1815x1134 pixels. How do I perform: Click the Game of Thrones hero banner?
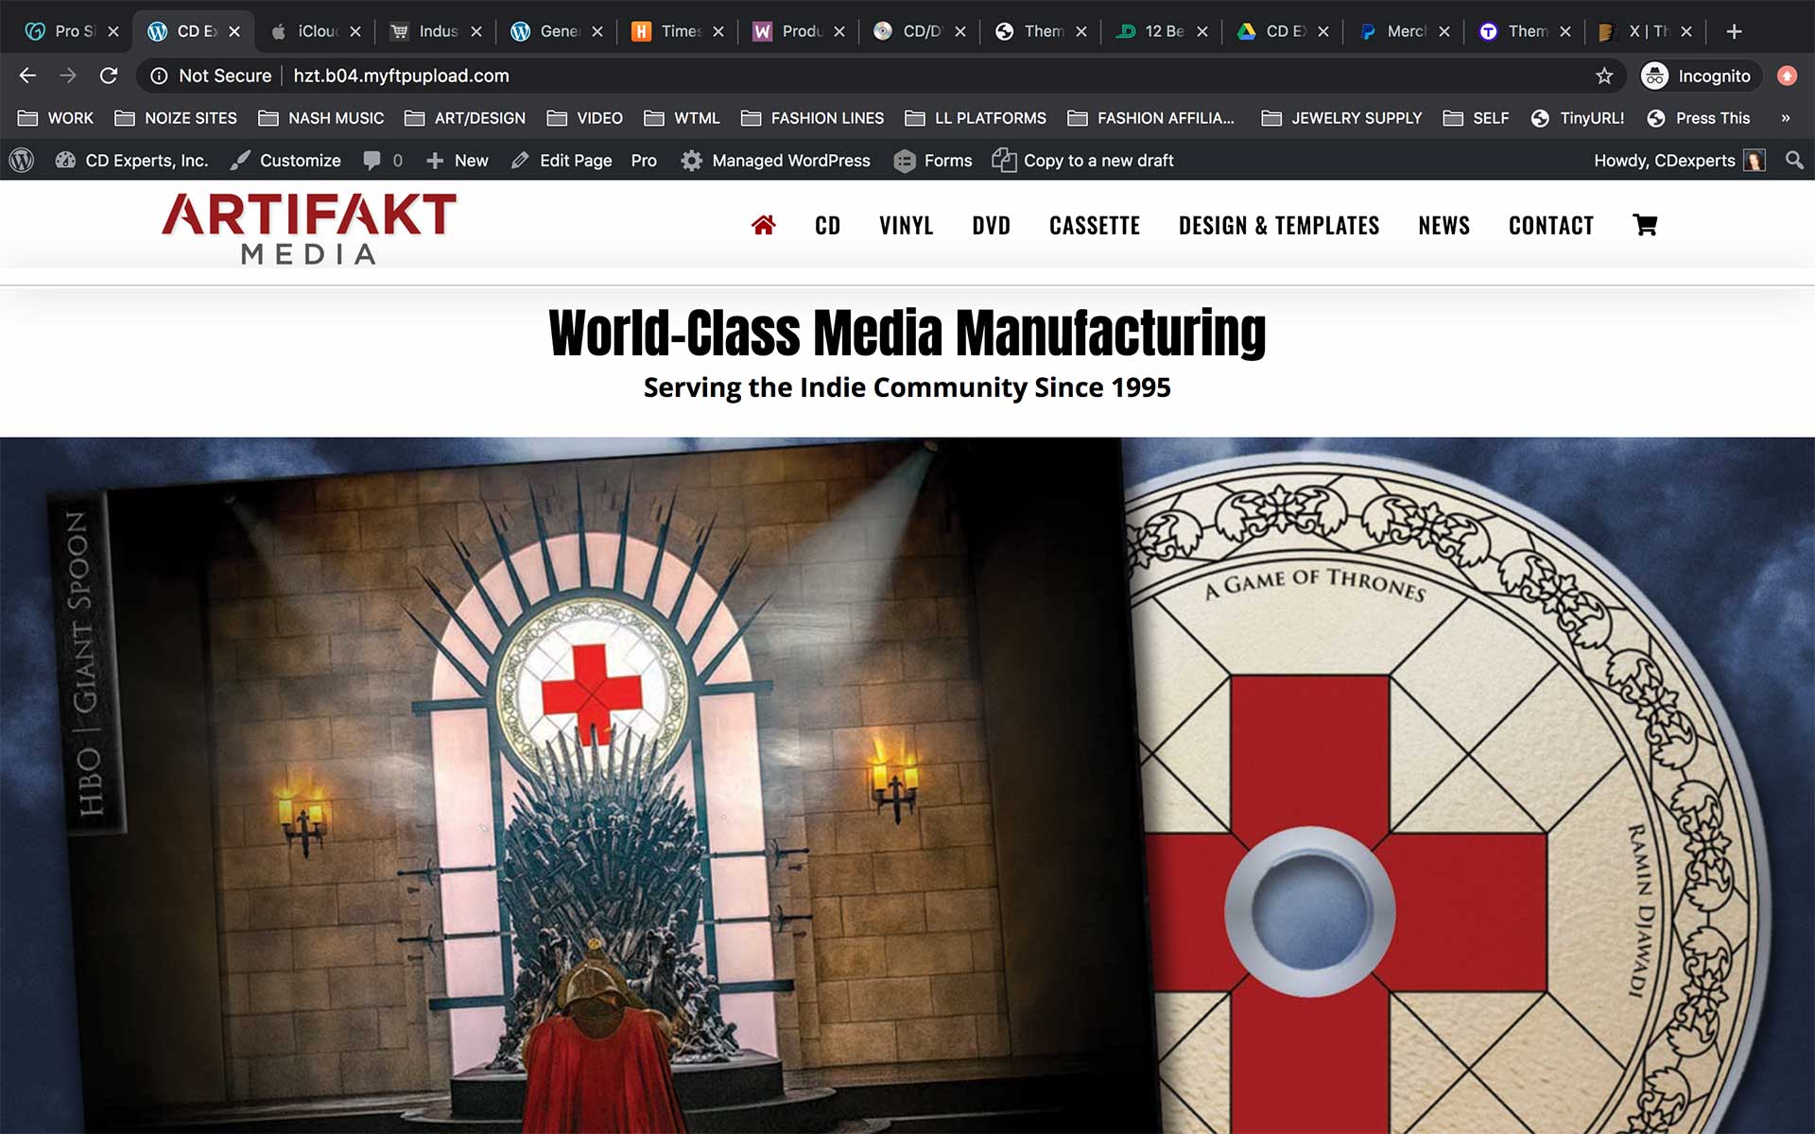tap(907, 785)
